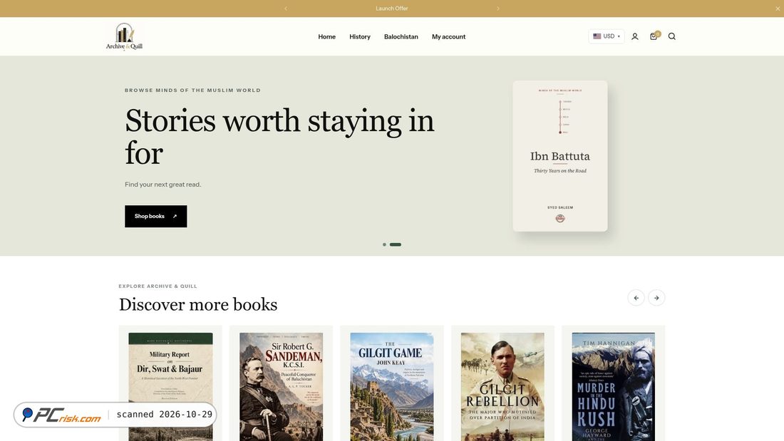Open the user account icon
Image resolution: width=784 pixels, height=441 pixels.
click(x=634, y=36)
